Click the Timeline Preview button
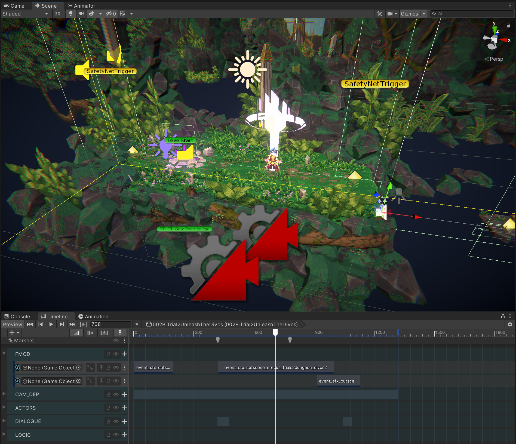This screenshot has height=444, width=516. (x=13, y=324)
